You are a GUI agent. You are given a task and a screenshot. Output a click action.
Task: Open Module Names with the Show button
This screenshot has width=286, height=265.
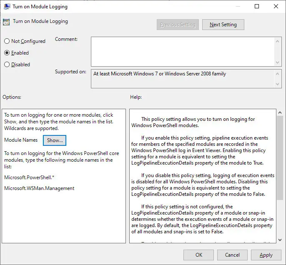55,140
